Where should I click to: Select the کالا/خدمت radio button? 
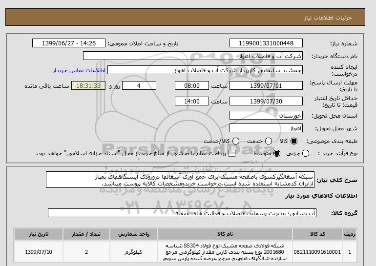click(236, 141)
